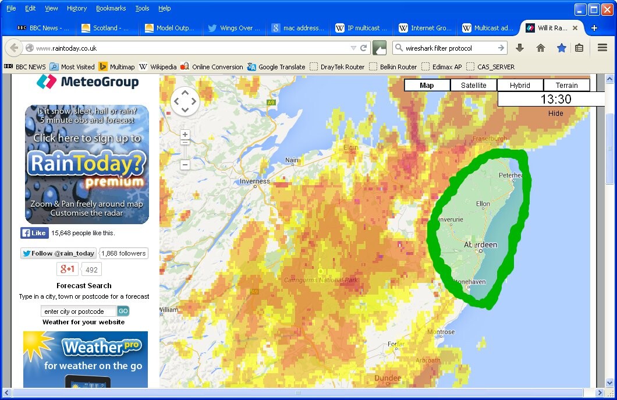617x400 pixels.
Task: Open Google Translate bookmark
Action: click(x=276, y=67)
